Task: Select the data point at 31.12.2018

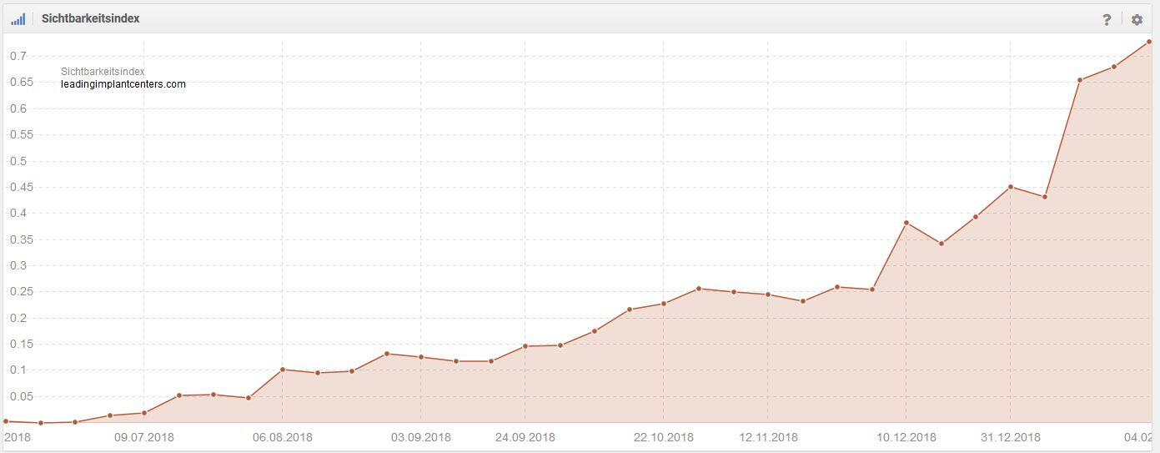Action: click(x=1010, y=187)
